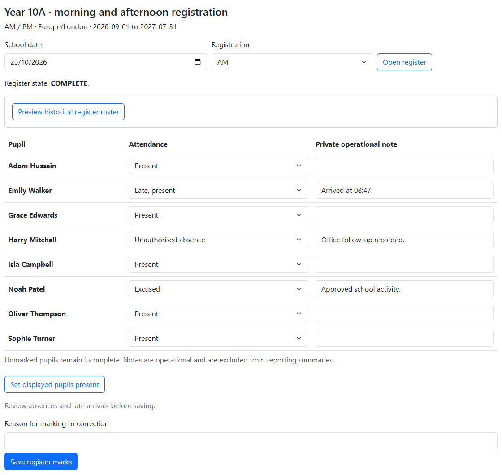Viewport: 502px width, 475px height.
Task: Open Adam Hussain's attendance dropdown
Action: 218,166
